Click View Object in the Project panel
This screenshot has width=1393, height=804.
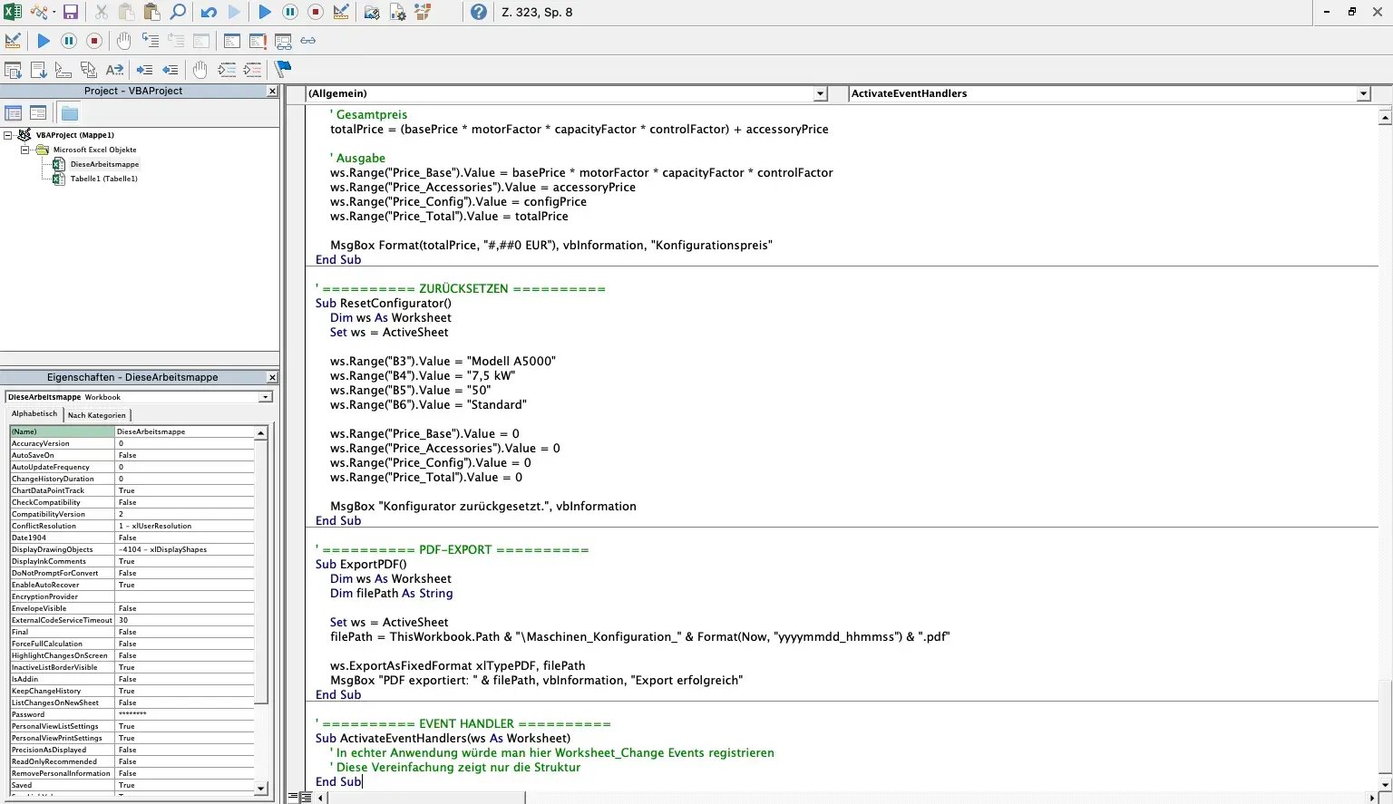pyautogui.click(x=38, y=113)
